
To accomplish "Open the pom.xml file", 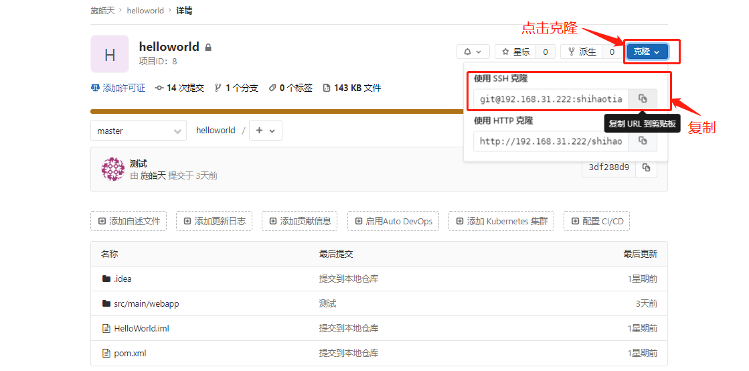I will click(130, 354).
